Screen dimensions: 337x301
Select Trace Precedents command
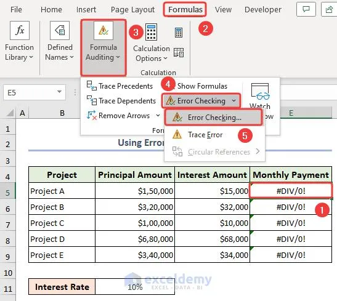[x=120, y=86]
